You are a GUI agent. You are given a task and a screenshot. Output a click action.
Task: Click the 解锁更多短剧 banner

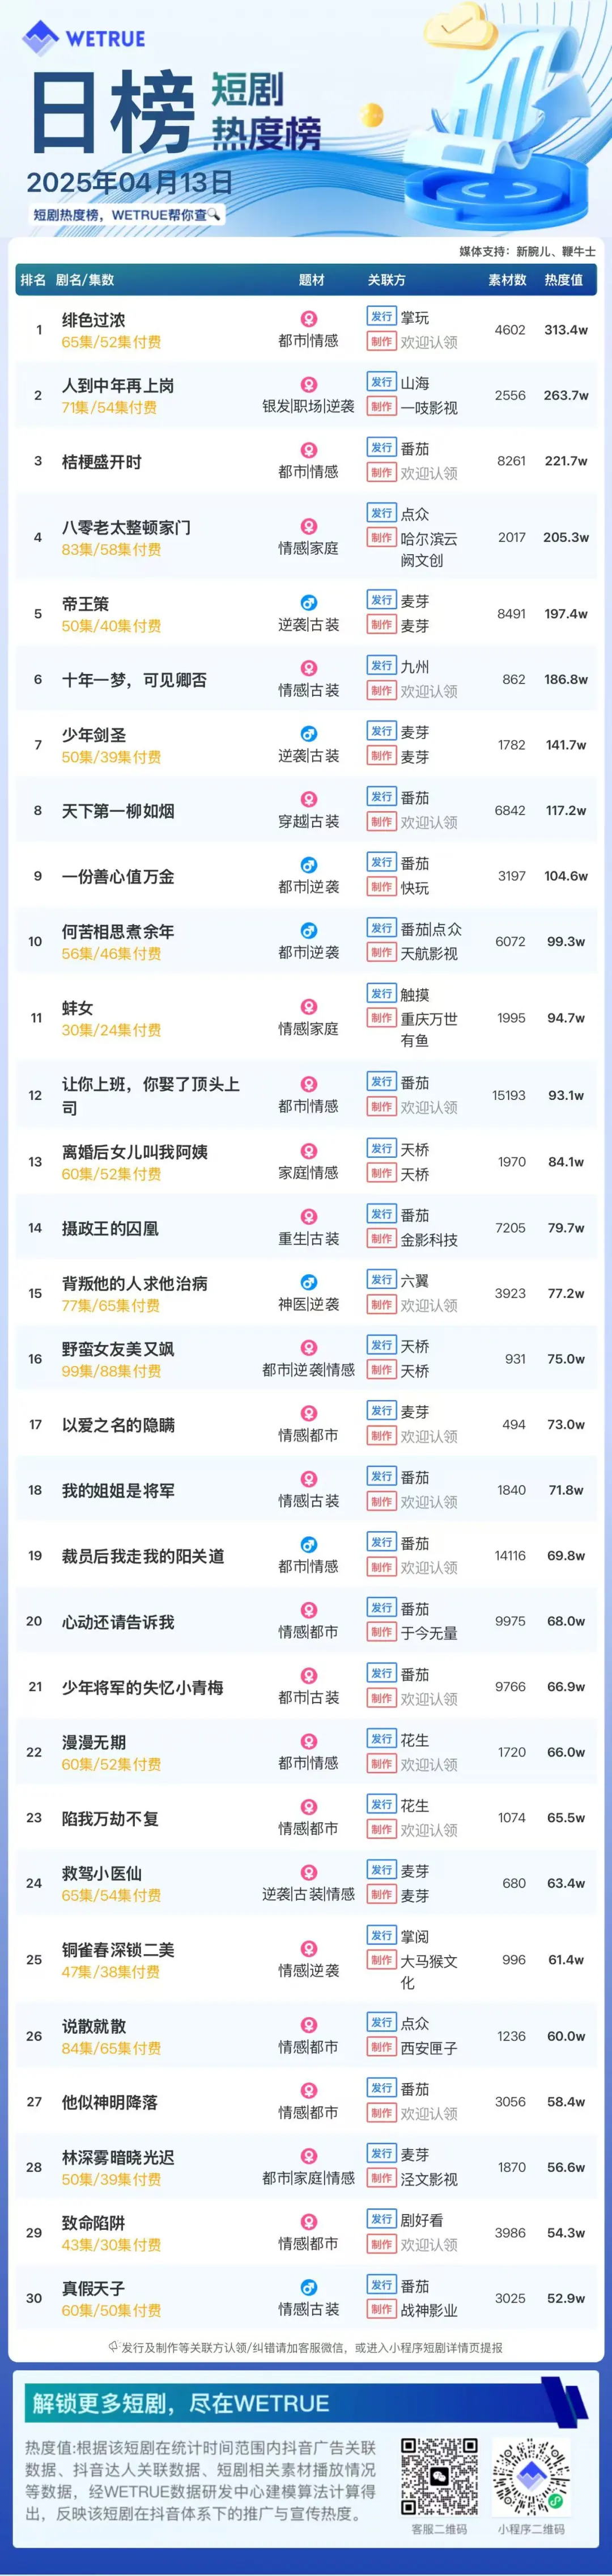305,2403
